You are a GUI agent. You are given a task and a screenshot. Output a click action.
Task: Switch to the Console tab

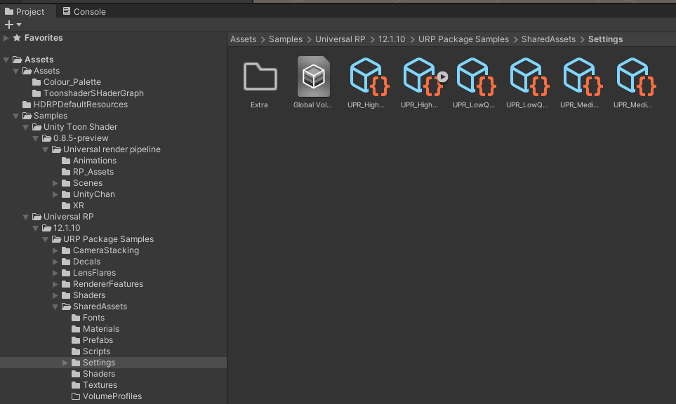(84, 12)
